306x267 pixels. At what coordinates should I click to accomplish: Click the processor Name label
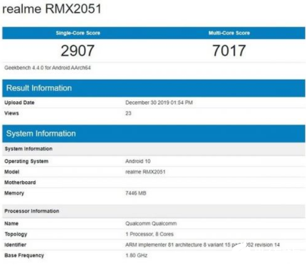[11, 224]
